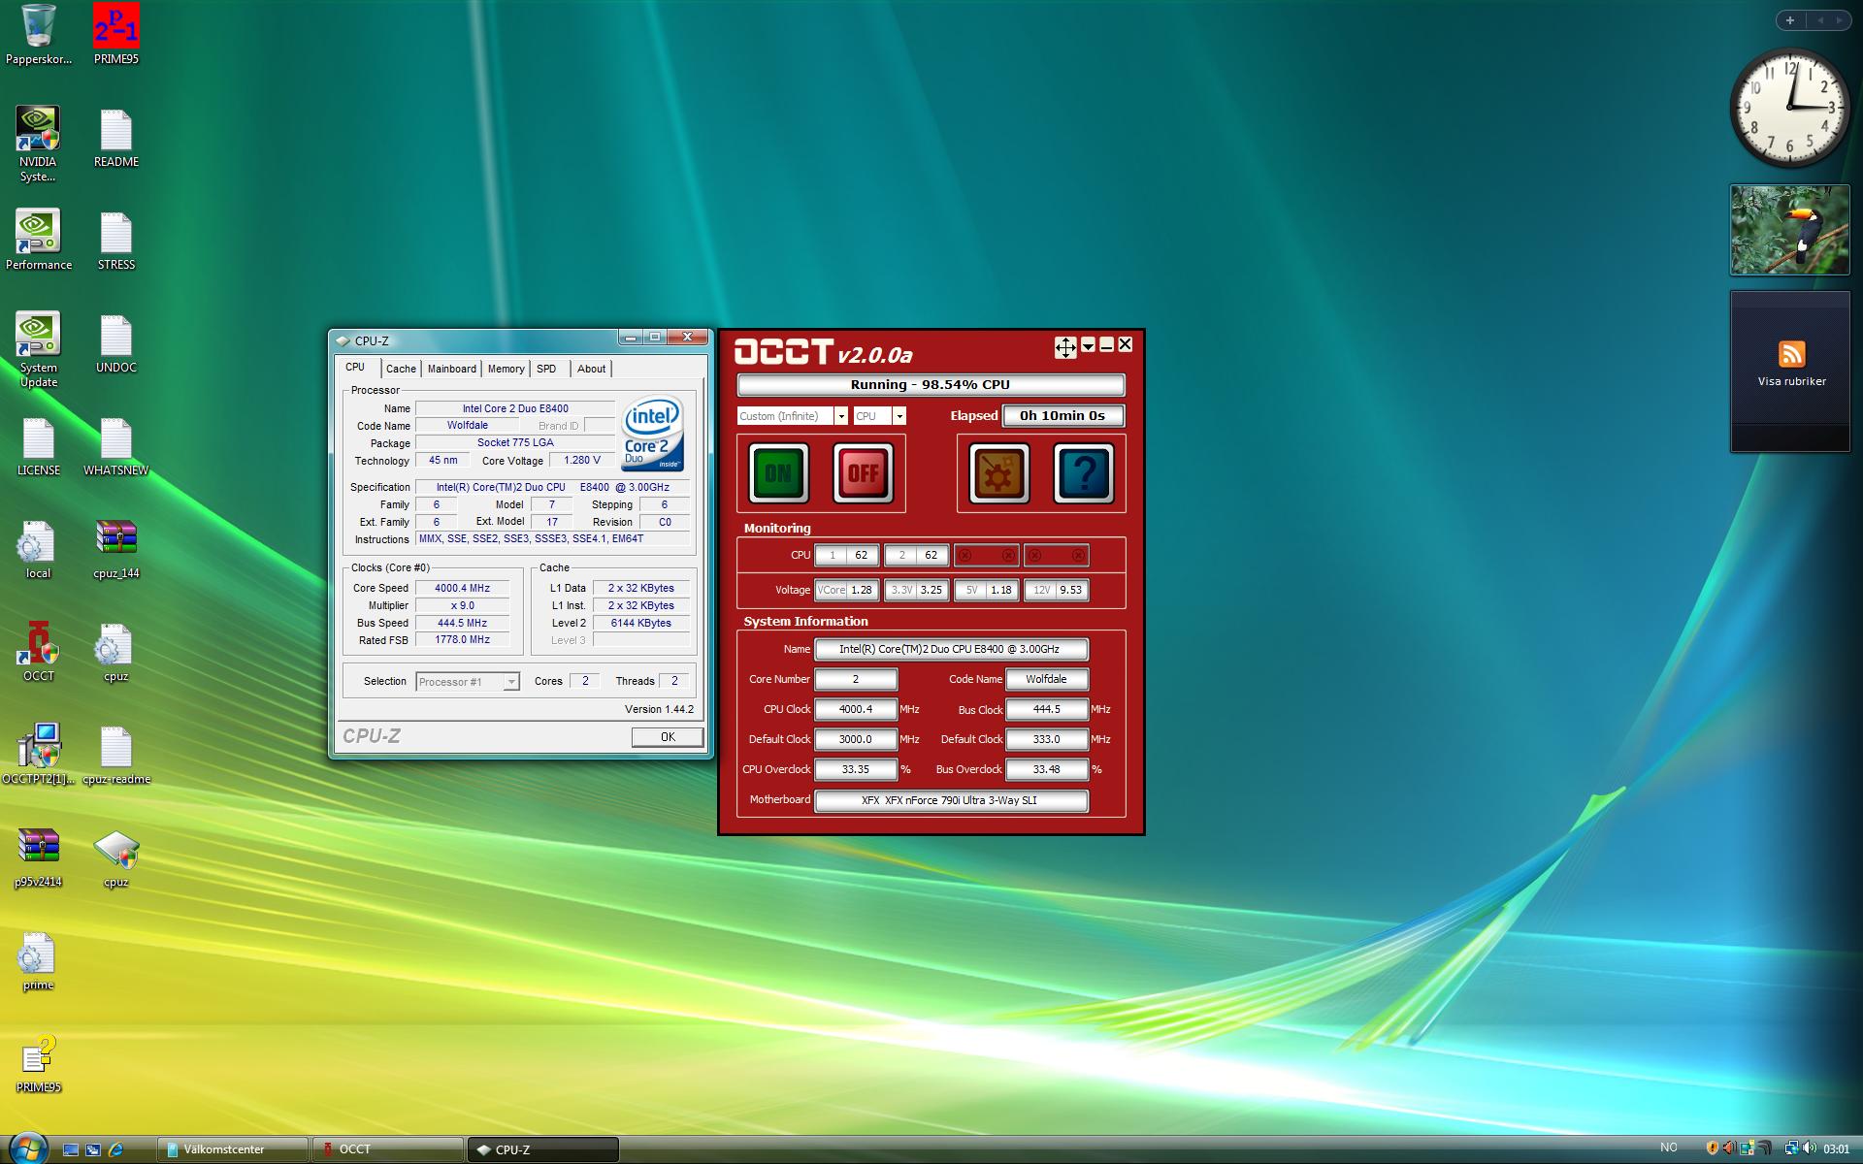Click the taskbar clock showing 03:01

tap(1836, 1149)
